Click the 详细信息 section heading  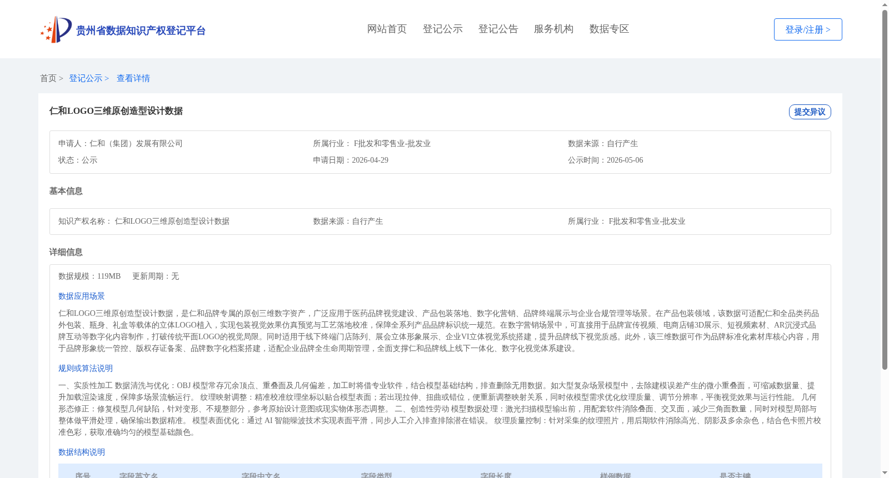(x=66, y=252)
